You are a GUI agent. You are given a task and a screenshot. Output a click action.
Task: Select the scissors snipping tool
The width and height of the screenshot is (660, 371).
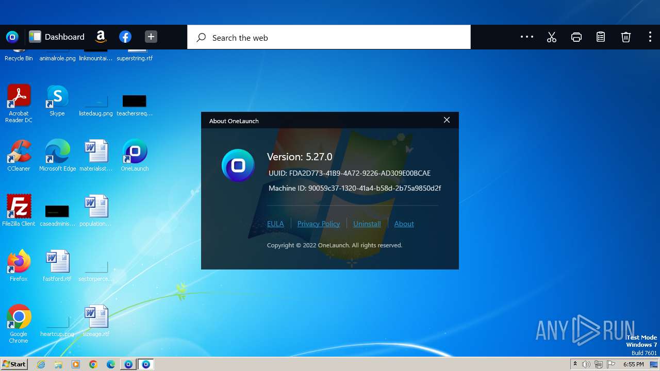pos(552,37)
